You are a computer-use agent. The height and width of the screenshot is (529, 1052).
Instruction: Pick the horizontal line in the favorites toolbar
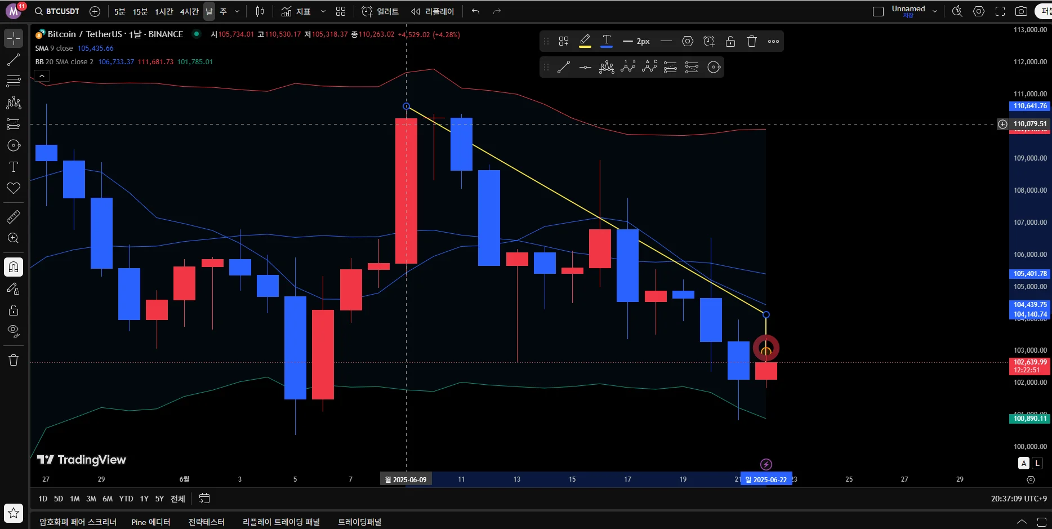585,68
